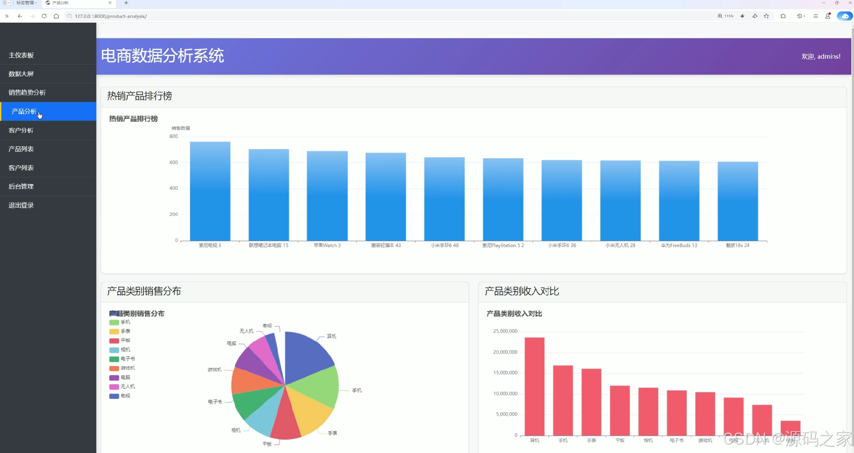This screenshot has height=453, width=854.
Task: Reload the page with refresh icon
Action: tap(44, 16)
